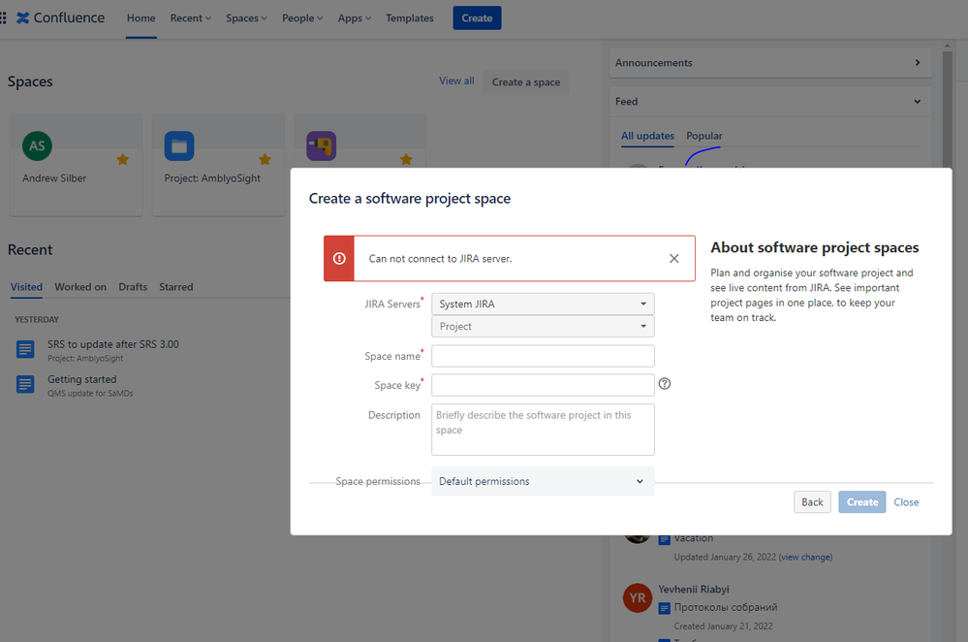Dismiss the JIRA connection error message

[x=674, y=258]
